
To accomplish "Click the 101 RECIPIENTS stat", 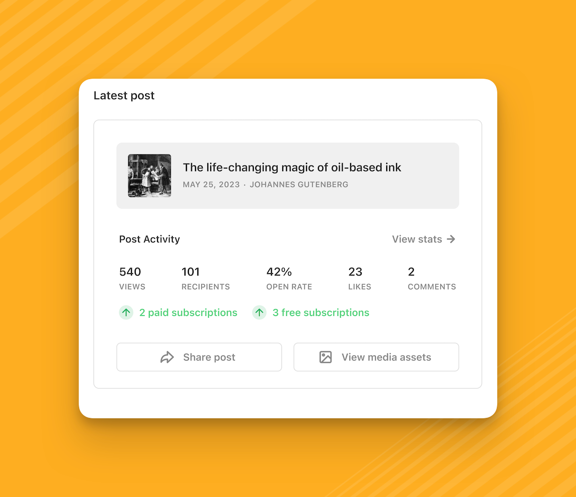I will pyautogui.click(x=205, y=277).
